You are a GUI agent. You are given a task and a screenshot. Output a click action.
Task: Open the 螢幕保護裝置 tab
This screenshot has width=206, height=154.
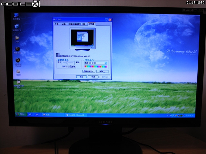coord(74,24)
